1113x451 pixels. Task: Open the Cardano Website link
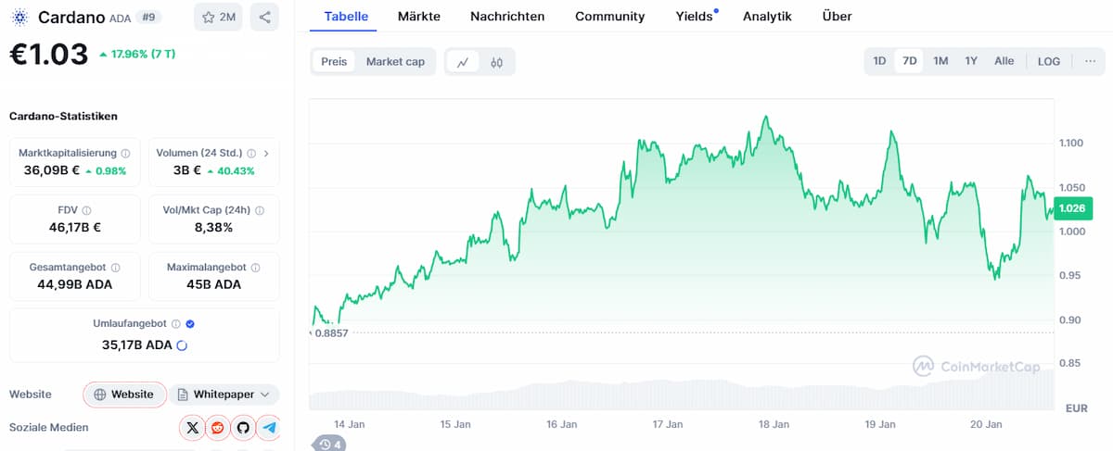coord(124,395)
